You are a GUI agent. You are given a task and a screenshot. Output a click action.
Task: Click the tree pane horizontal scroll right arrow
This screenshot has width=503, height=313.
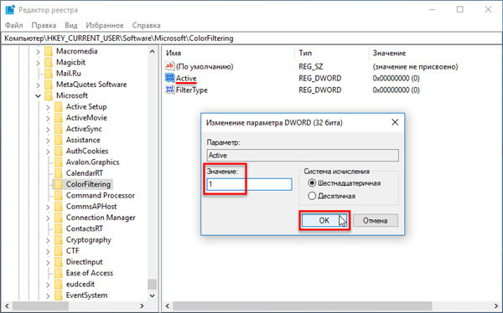(142, 306)
